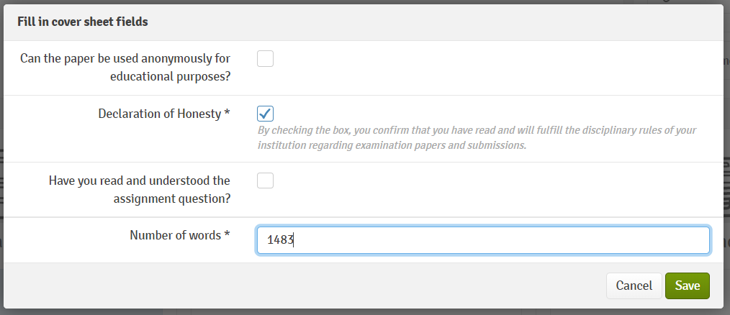Click the blue checkmark icon
This screenshot has height=315, width=730.
point(266,113)
